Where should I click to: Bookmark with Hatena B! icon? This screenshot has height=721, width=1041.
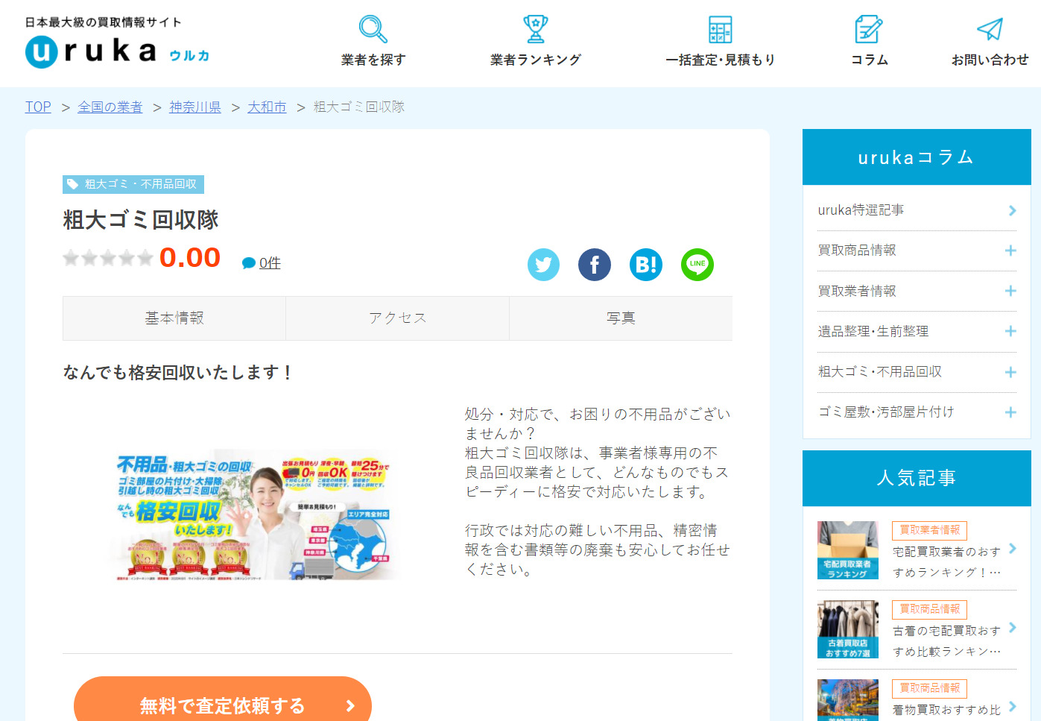click(646, 265)
